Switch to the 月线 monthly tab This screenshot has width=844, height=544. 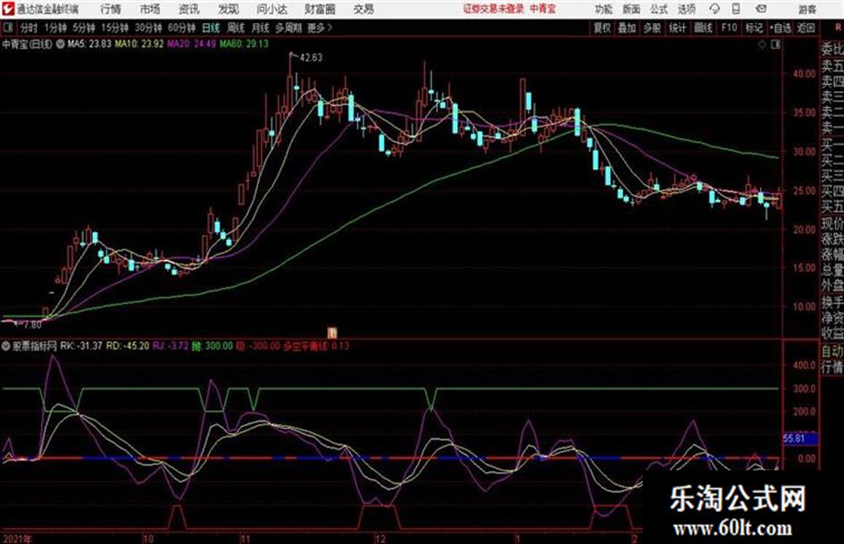point(261,28)
